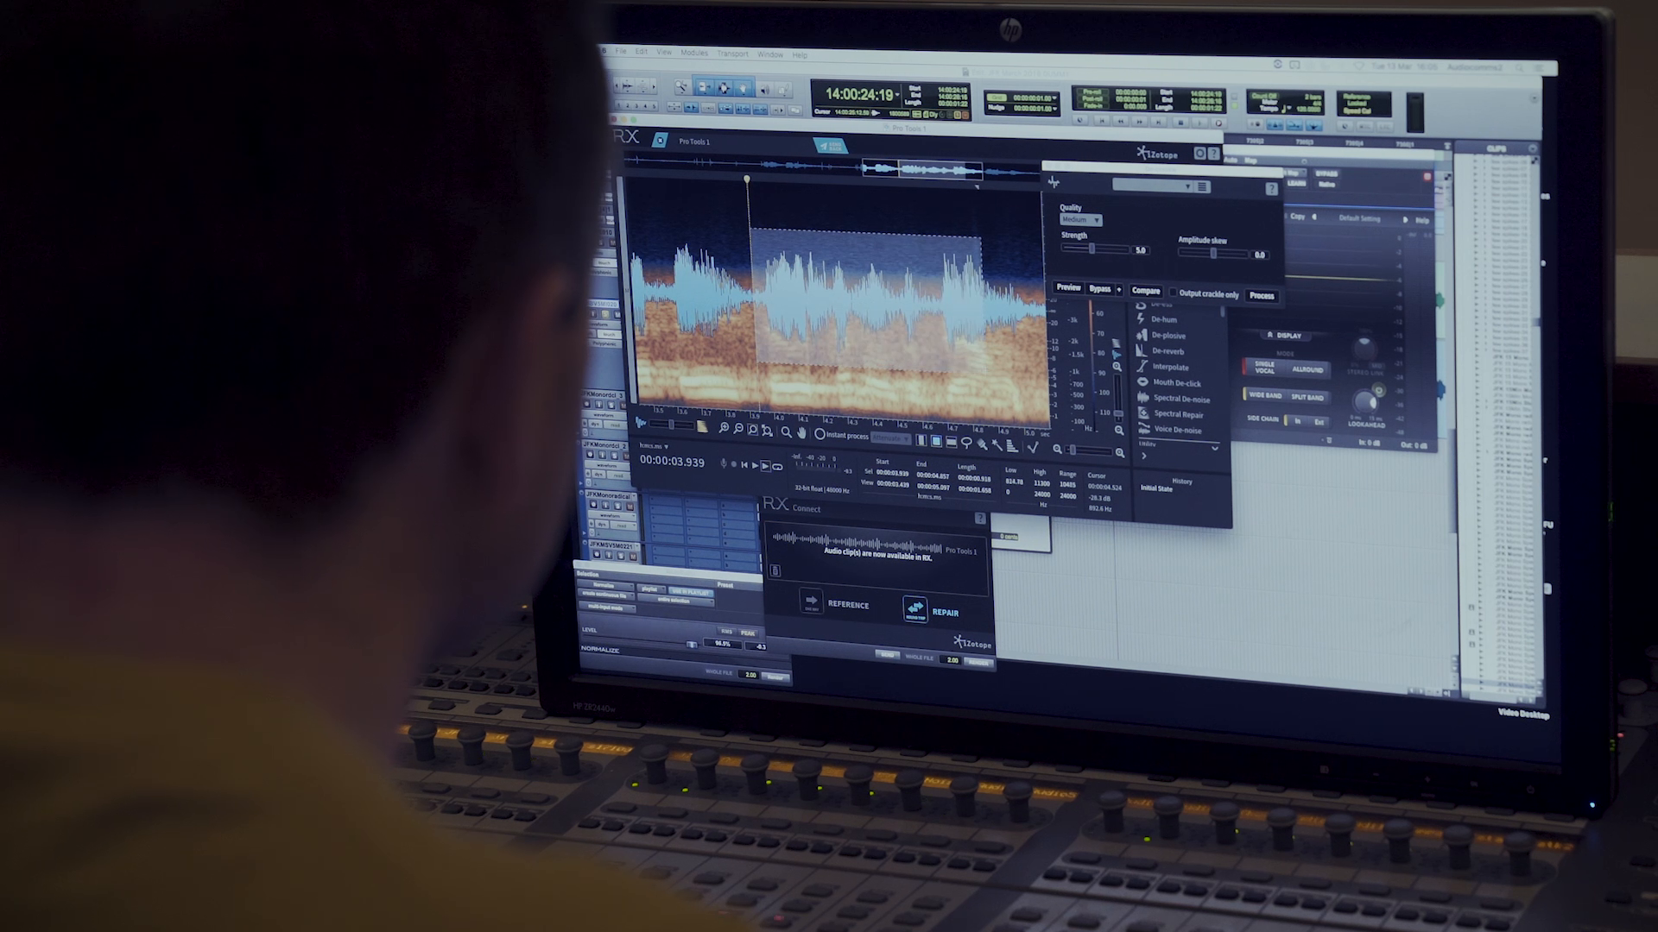1658x932 pixels.
Task: Click the Process button
Action: tap(1262, 295)
